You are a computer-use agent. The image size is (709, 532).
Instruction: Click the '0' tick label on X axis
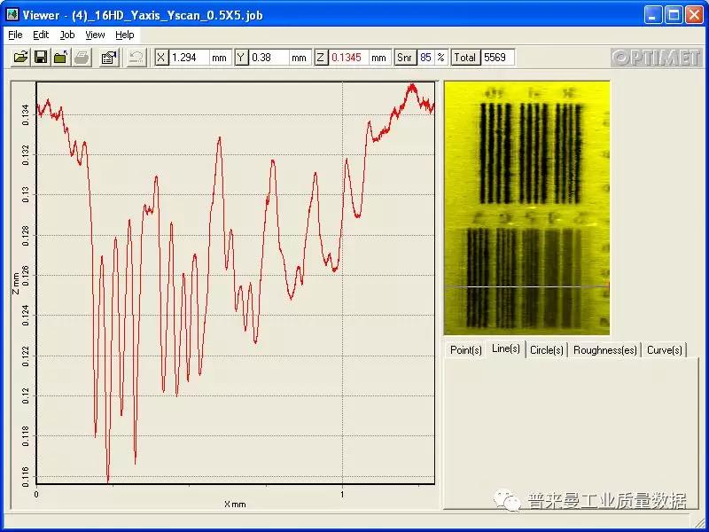(36, 495)
